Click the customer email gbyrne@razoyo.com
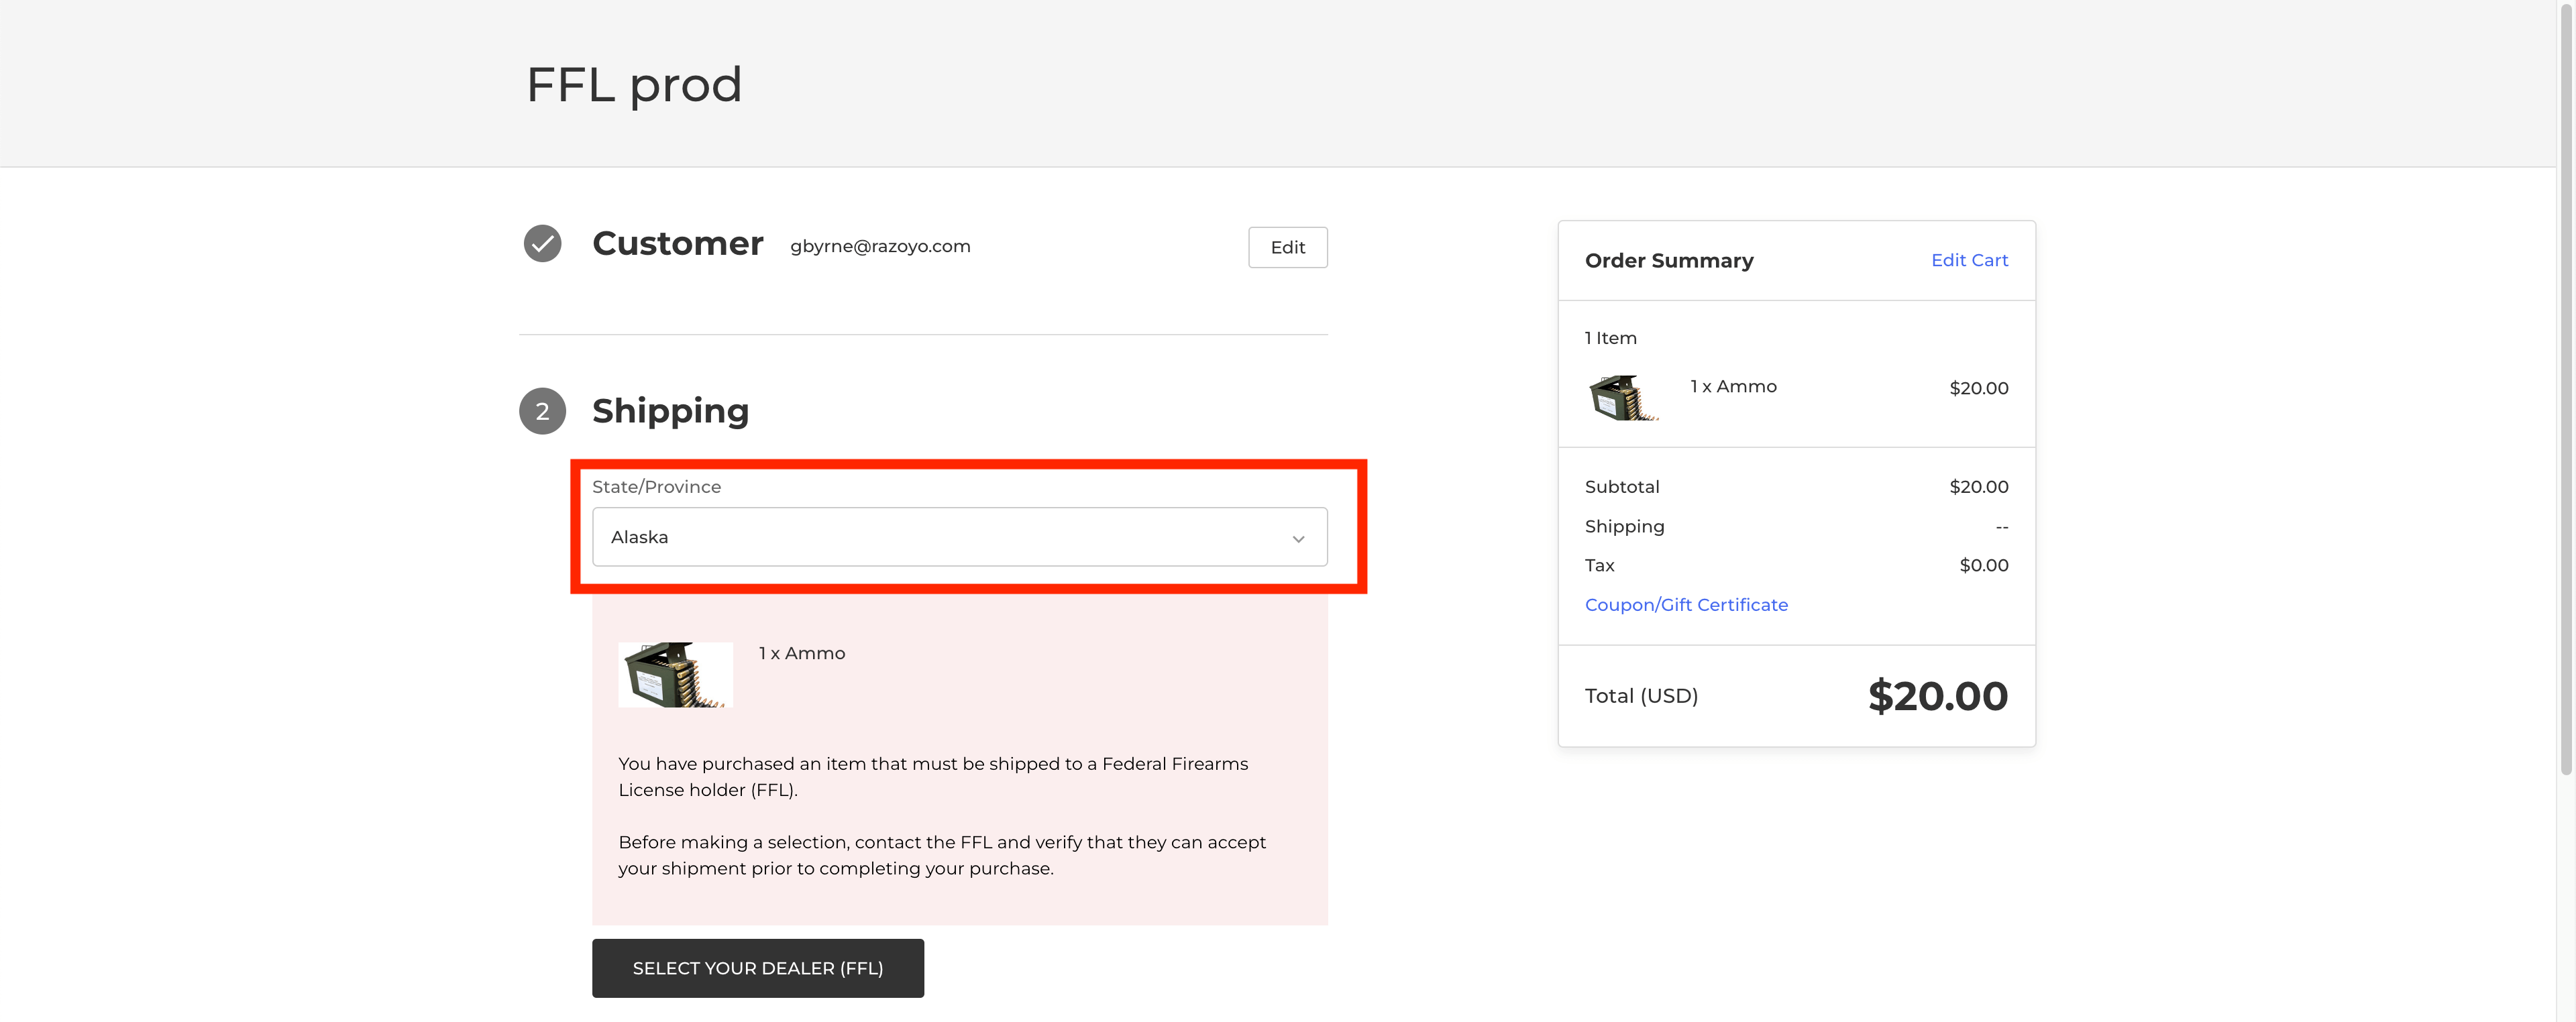2576x1022 pixels. 879,246
